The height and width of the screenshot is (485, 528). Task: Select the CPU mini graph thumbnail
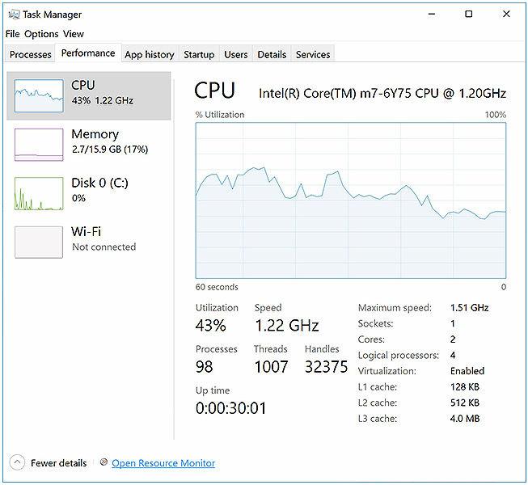pyautogui.click(x=39, y=96)
